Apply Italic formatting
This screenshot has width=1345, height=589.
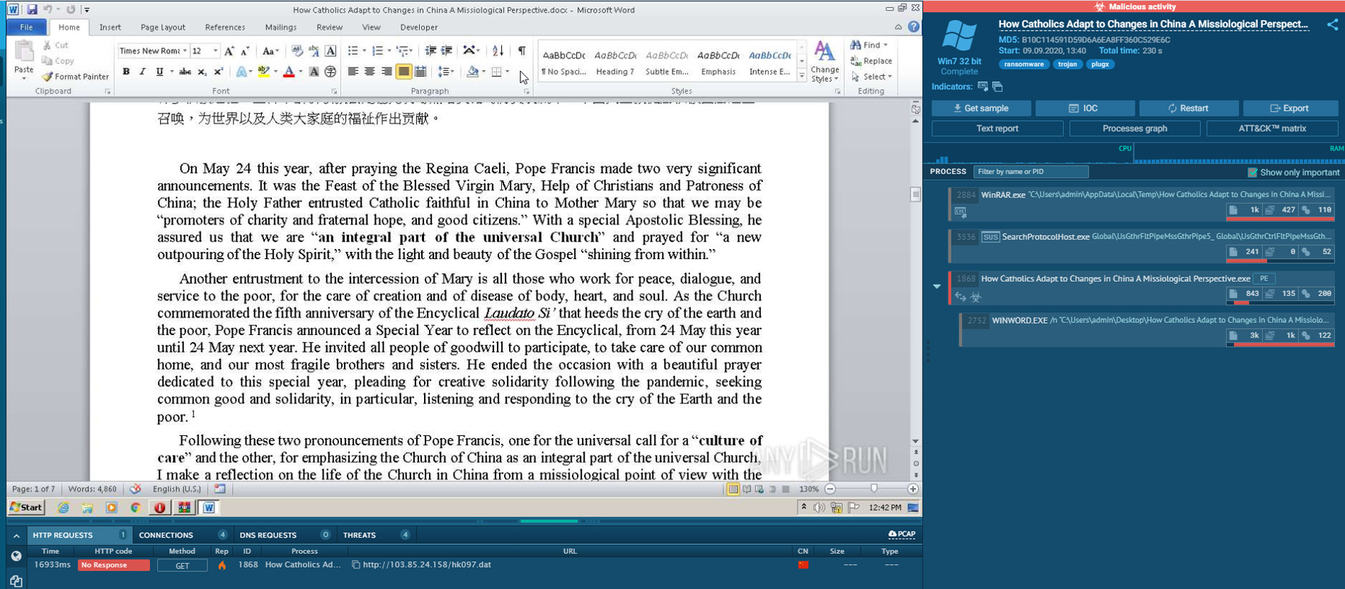[142, 72]
